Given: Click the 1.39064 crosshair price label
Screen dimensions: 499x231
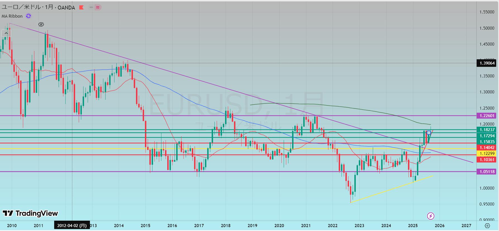Looking at the screenshot, I should (x=487, y=63).
